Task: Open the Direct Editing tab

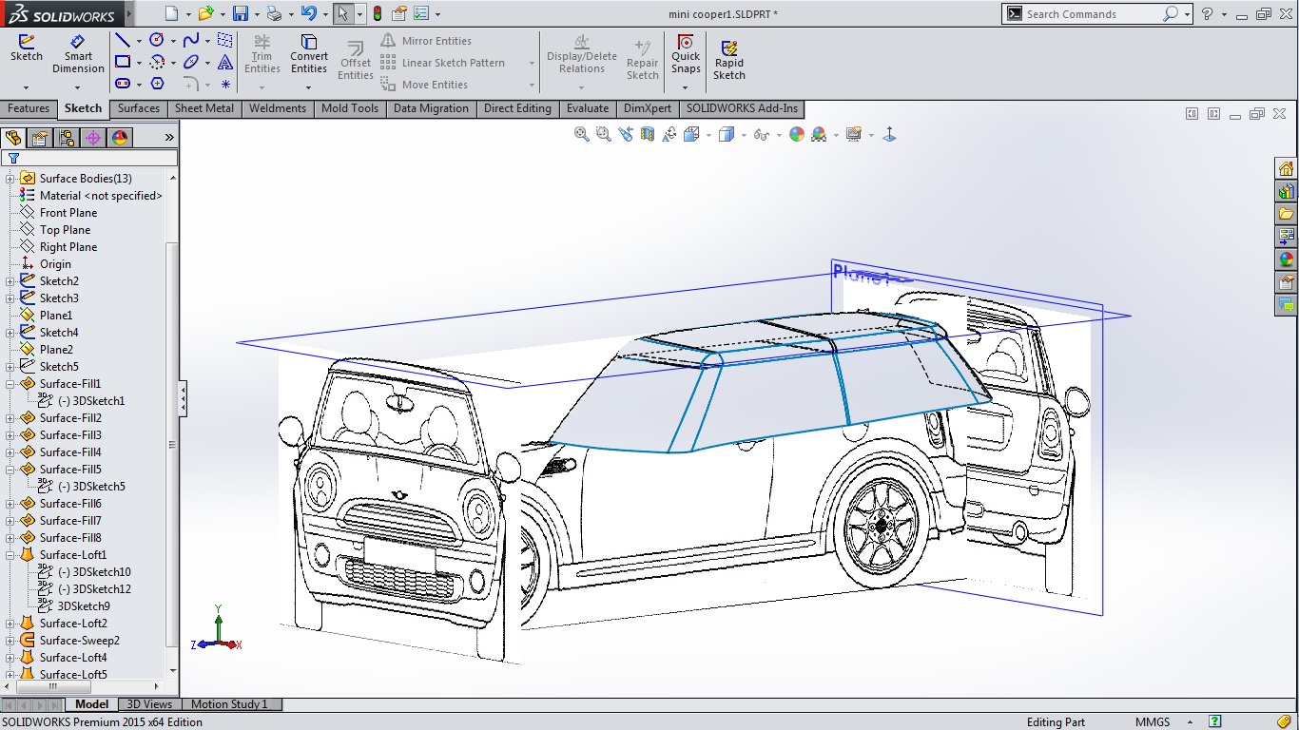Action: coord(517,108)
